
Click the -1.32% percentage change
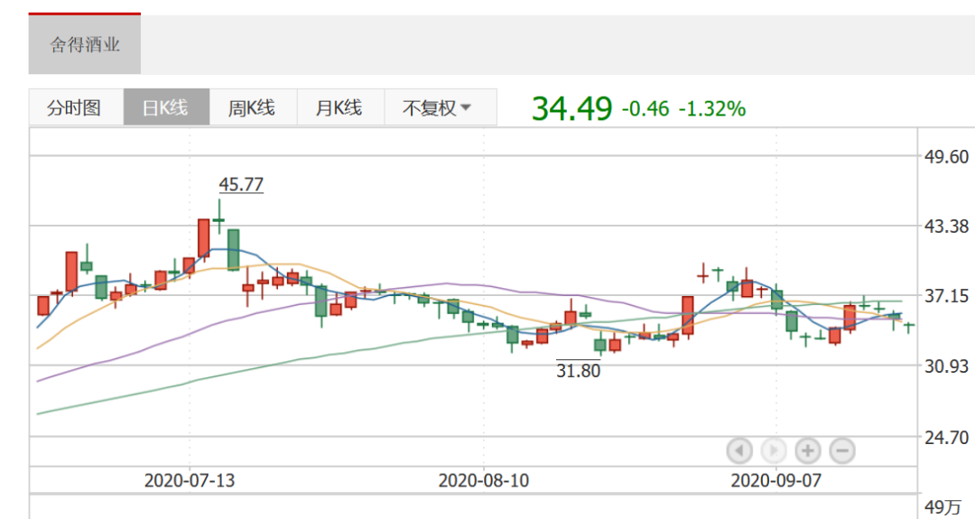coord(712,109)
